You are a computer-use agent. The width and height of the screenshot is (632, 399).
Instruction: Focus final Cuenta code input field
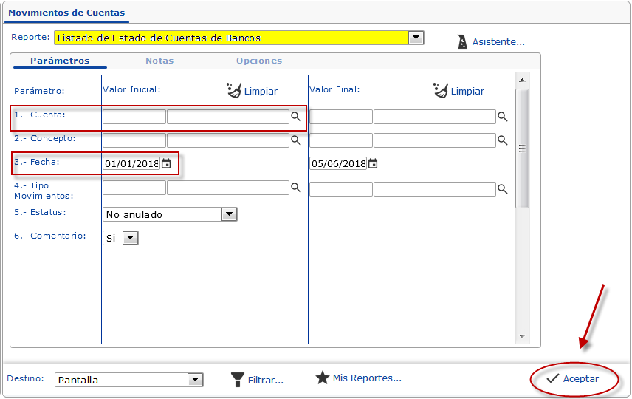(341, 117)
